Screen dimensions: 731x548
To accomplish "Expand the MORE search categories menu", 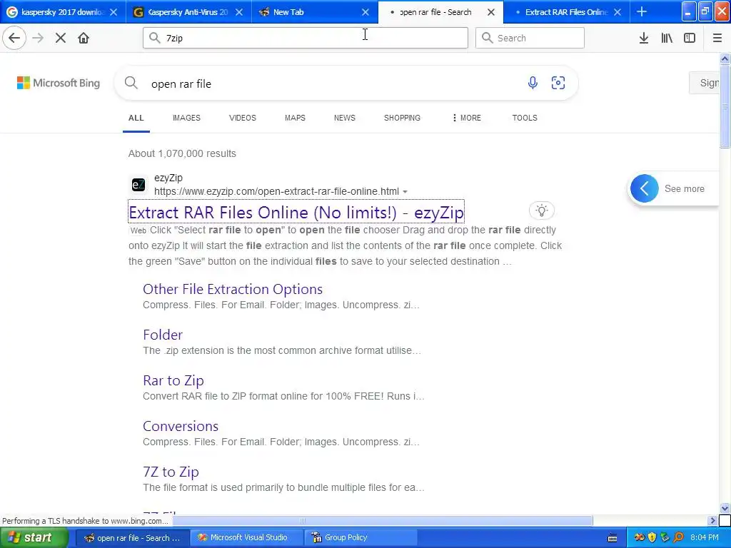I will 467,118.
